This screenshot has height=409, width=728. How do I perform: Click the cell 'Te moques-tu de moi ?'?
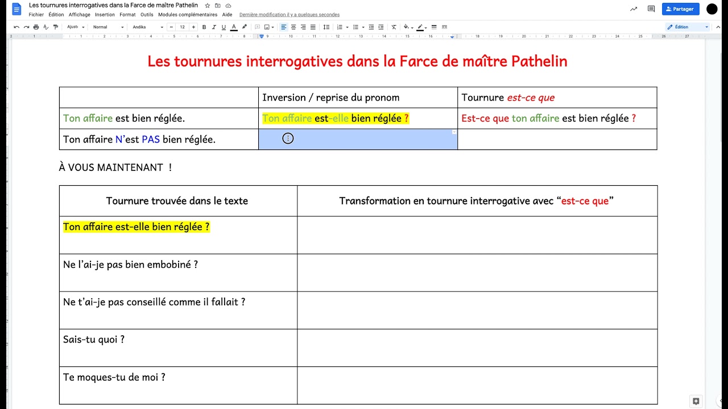pyautogui.click(x=178, y=385)
